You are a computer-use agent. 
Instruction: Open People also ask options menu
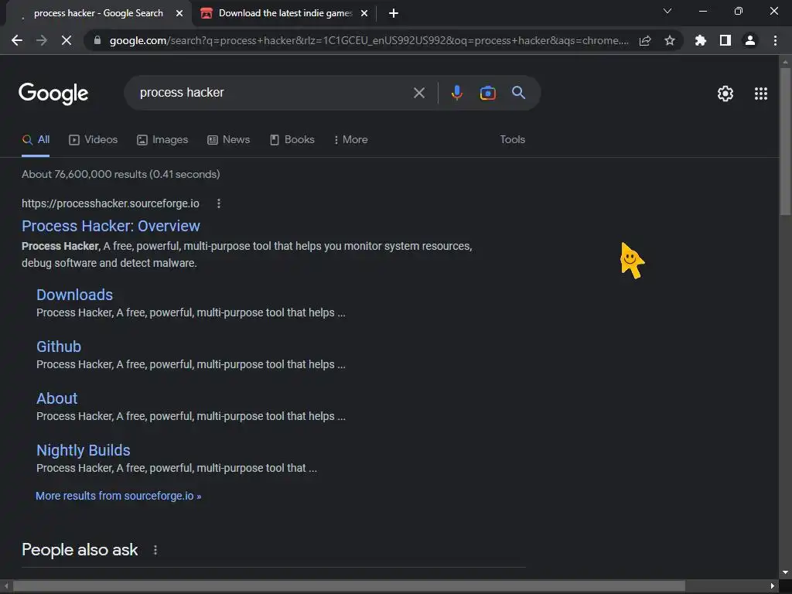point(155,550)
